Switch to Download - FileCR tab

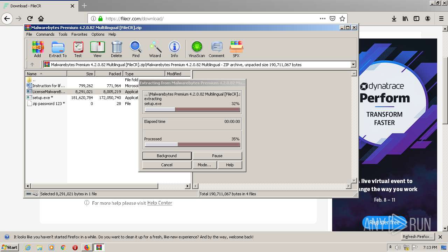point(38,6)
